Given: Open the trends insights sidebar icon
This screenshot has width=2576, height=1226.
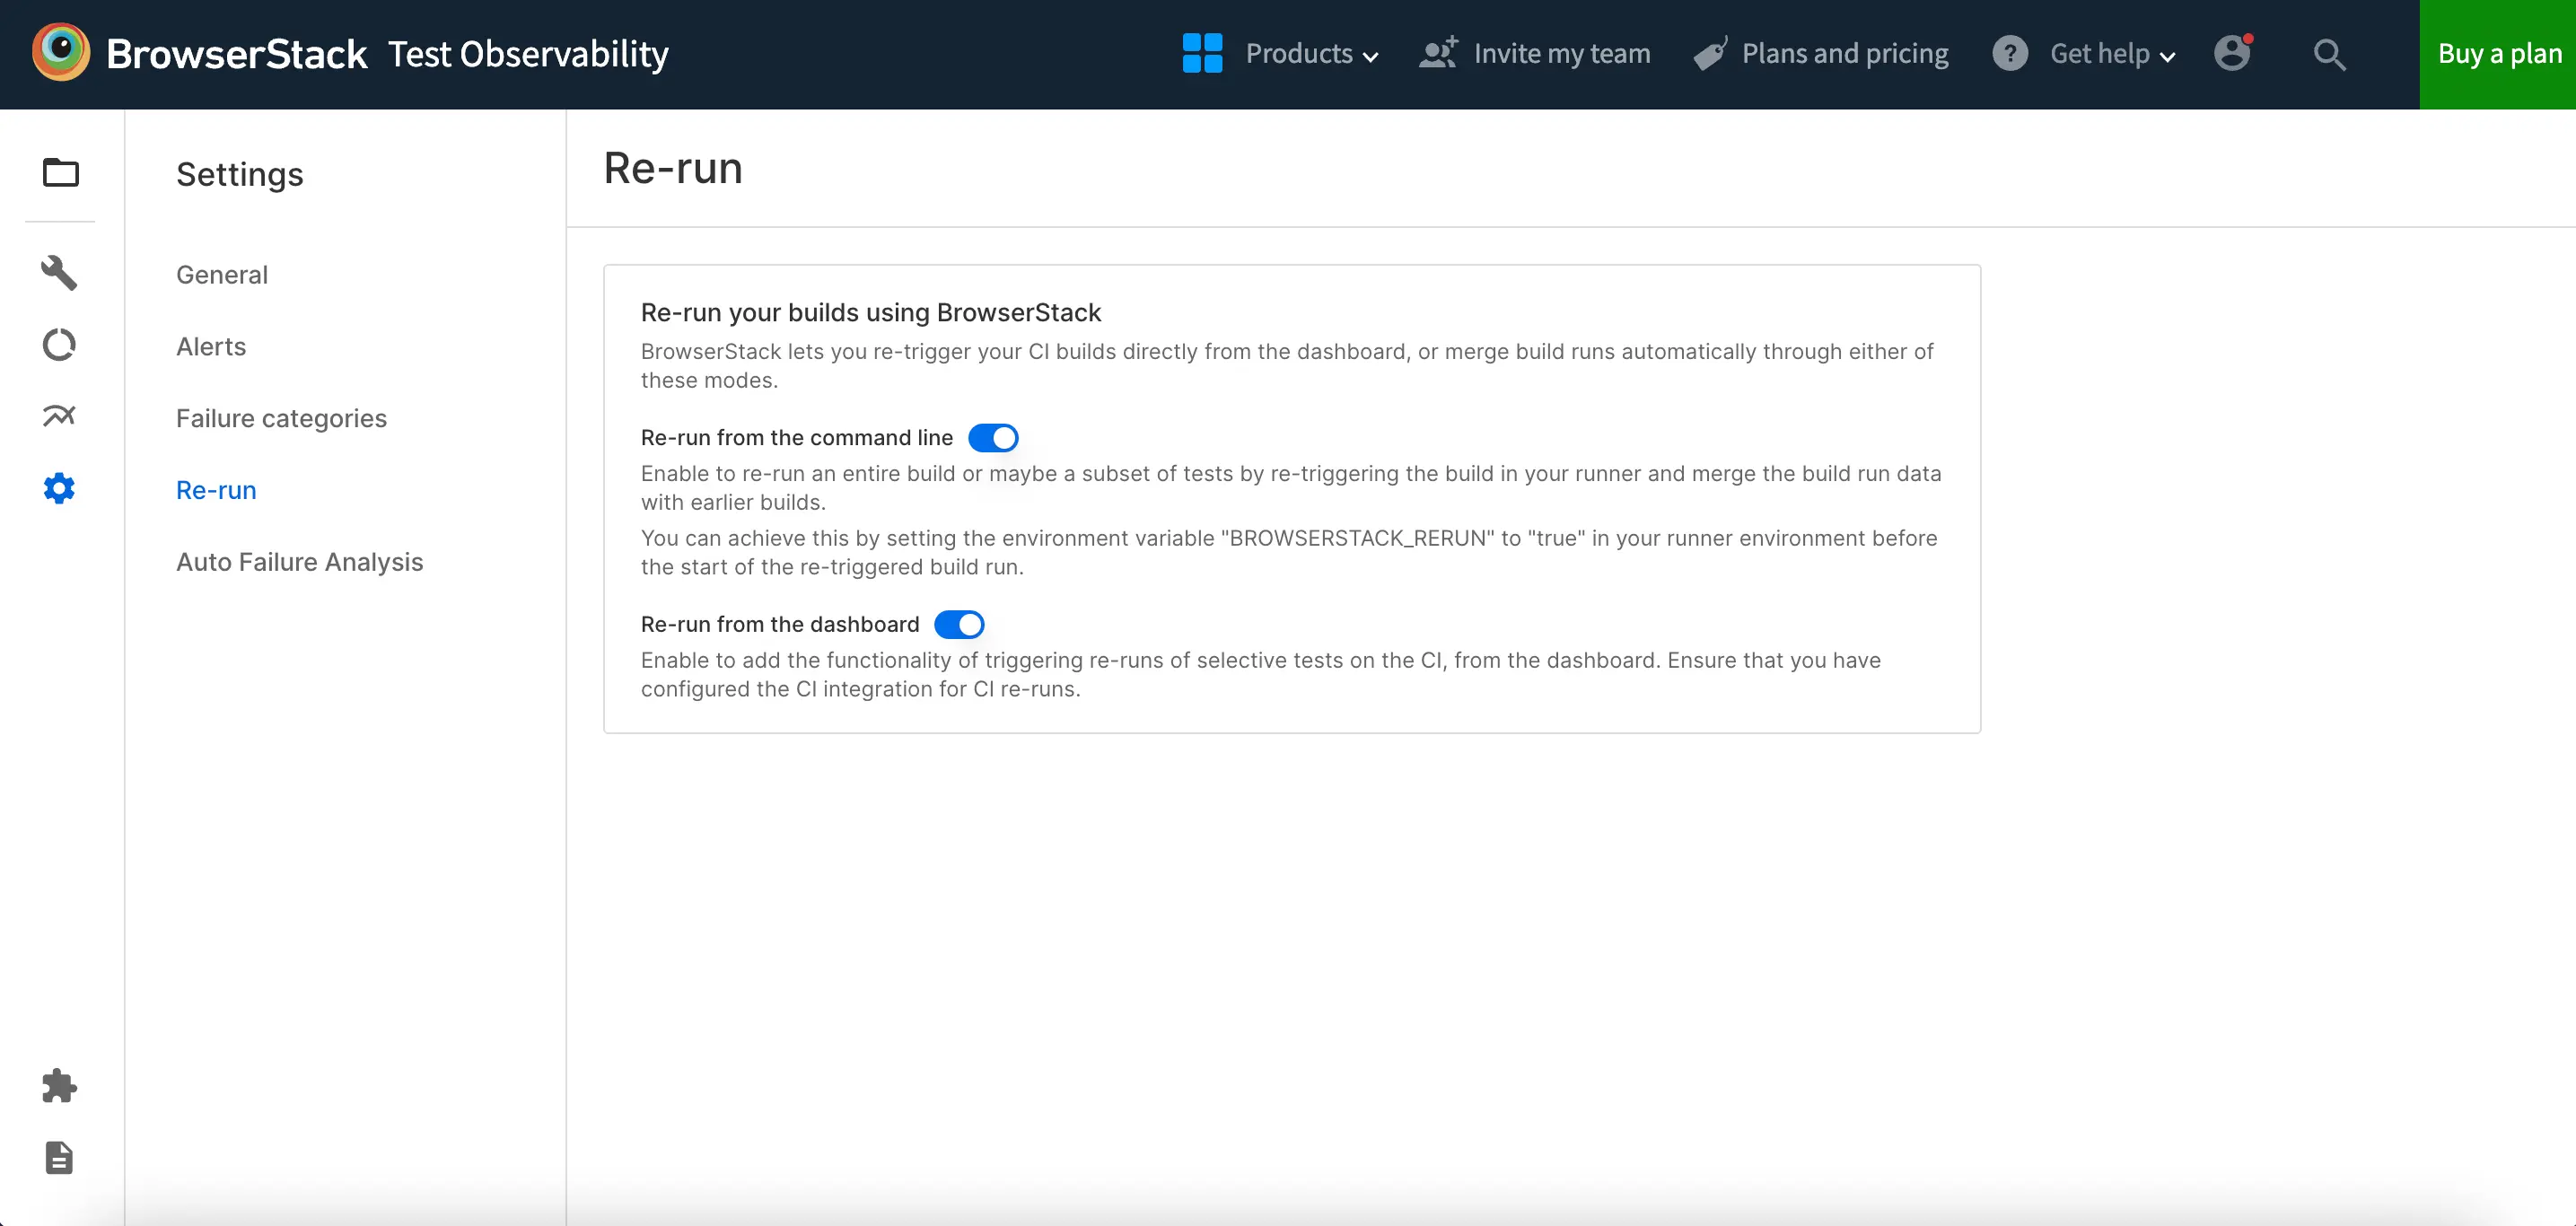Looking at the screenshot, I should [x=59, y=416].
